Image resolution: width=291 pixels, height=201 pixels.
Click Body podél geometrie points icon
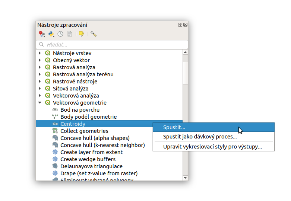55,117
